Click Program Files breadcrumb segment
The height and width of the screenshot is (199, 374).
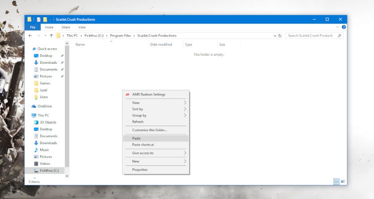pyautogui.click(x=120, y=36)
